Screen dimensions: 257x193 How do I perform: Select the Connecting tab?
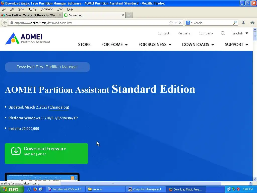(x=94, y=15)
